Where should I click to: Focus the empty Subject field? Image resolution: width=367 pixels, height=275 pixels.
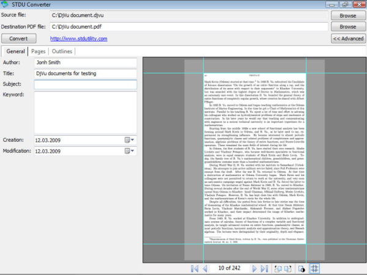click(x=86, y=84)
